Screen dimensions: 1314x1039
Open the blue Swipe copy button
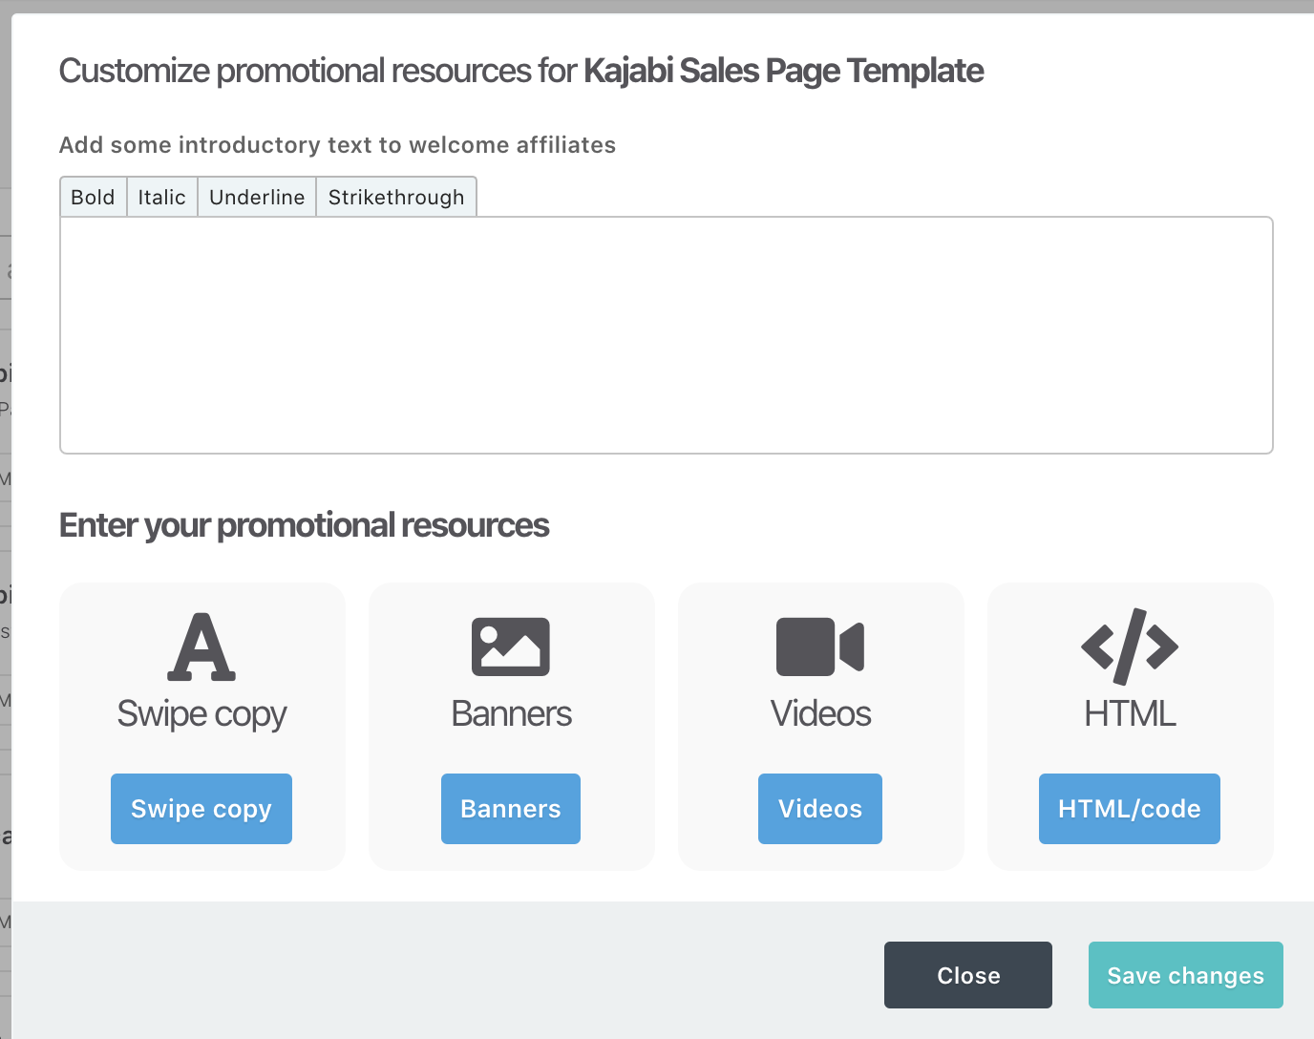point(201,809)
